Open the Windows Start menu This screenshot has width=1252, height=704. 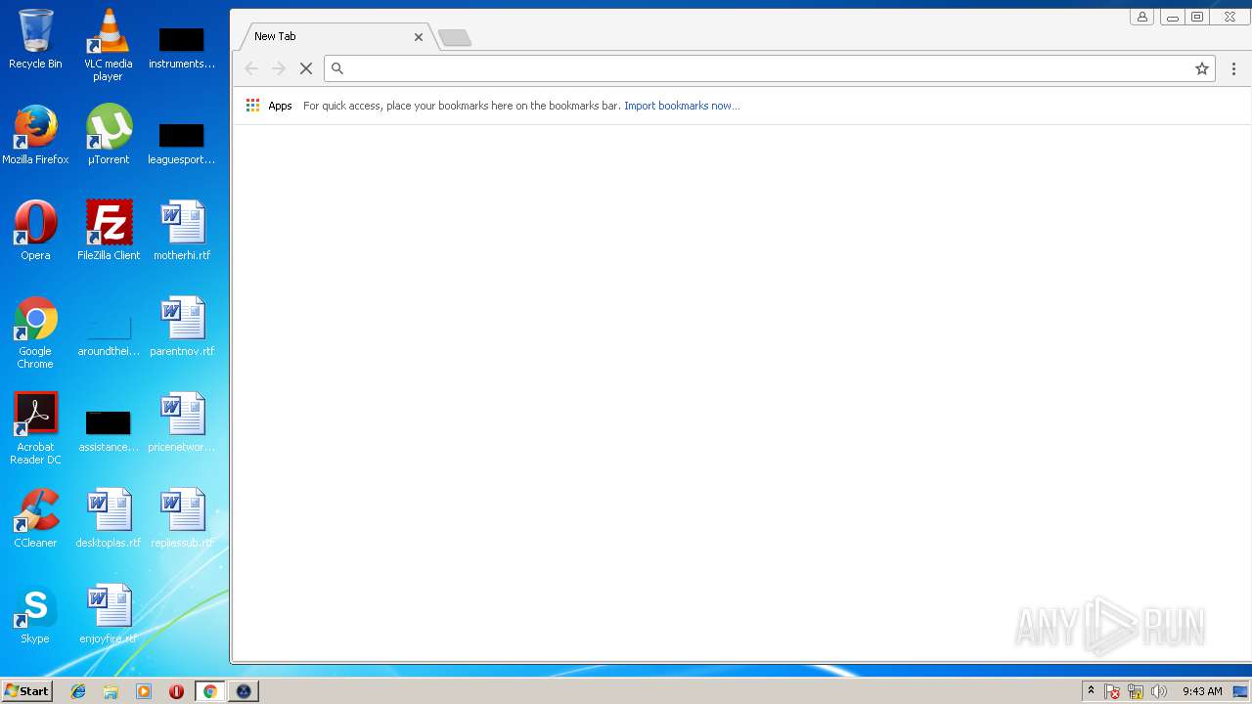tap(27, 691)
